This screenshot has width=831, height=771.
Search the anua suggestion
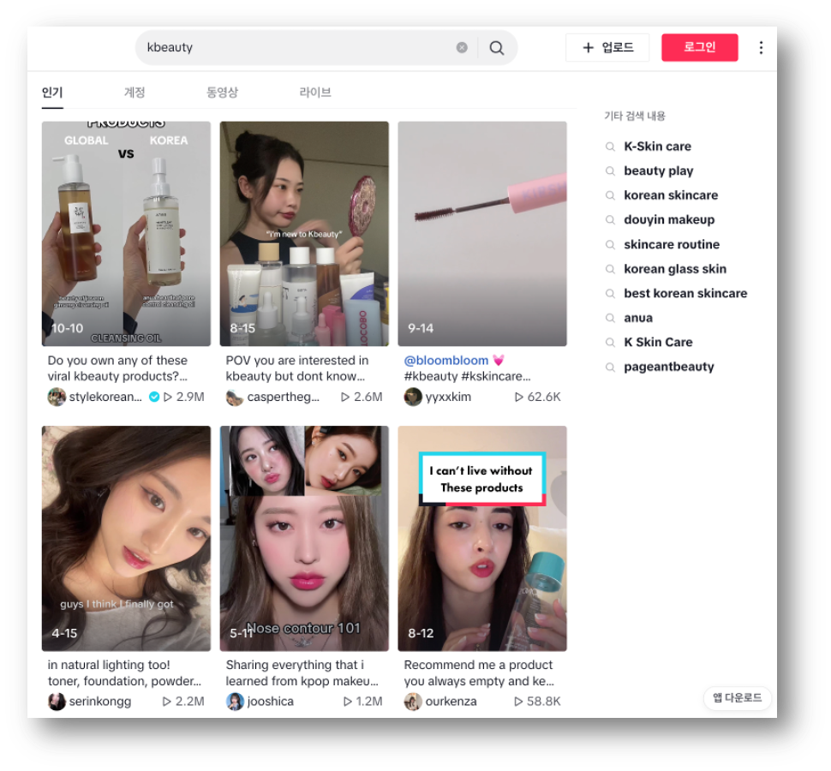638,318
